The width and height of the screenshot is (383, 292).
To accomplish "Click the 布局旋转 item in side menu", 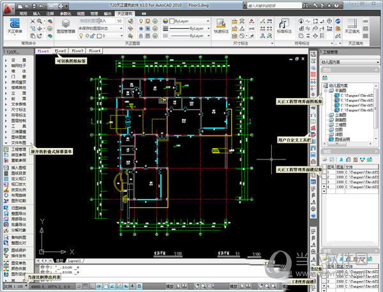I will [19, 195].
